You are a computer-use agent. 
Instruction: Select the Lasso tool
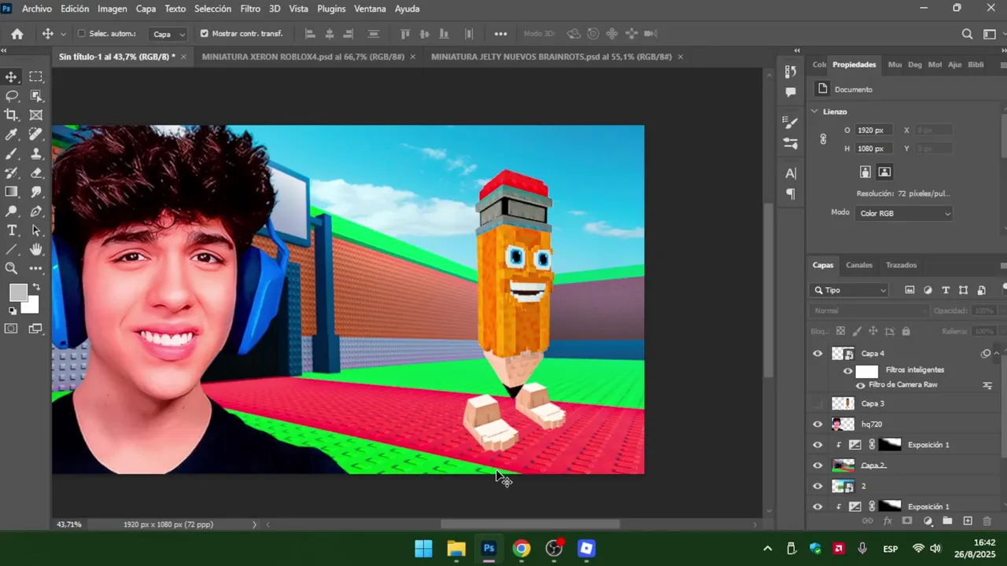[11, 96]
